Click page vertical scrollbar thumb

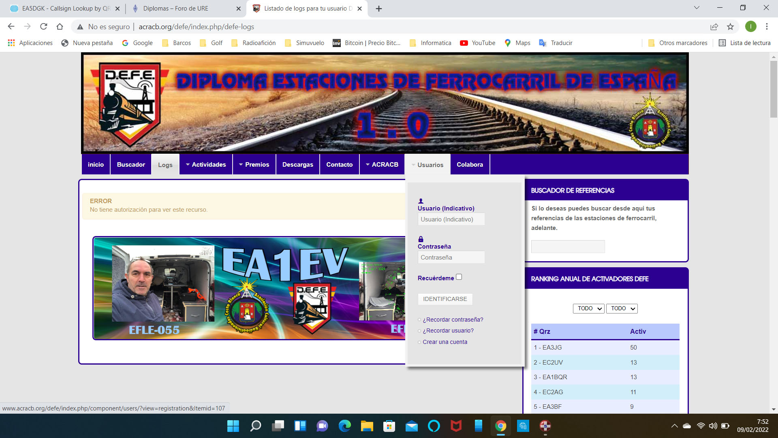(x=774, y=89)
